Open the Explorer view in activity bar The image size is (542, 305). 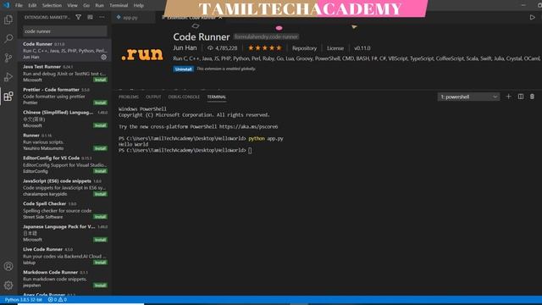(8, 19)
